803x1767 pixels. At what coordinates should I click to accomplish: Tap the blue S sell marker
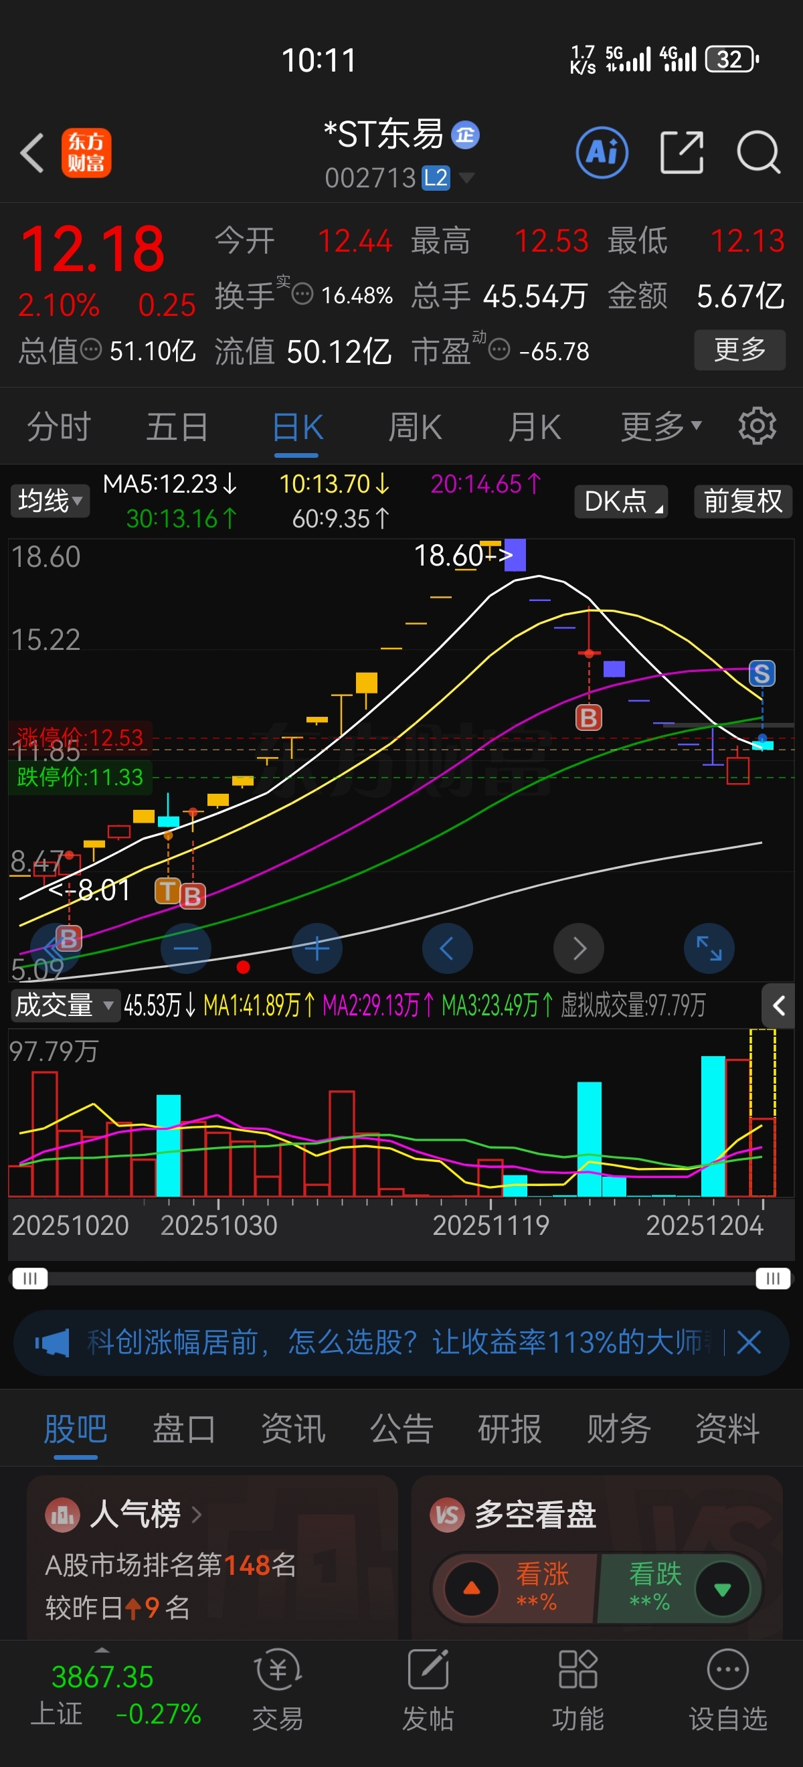tap(762, 673)
